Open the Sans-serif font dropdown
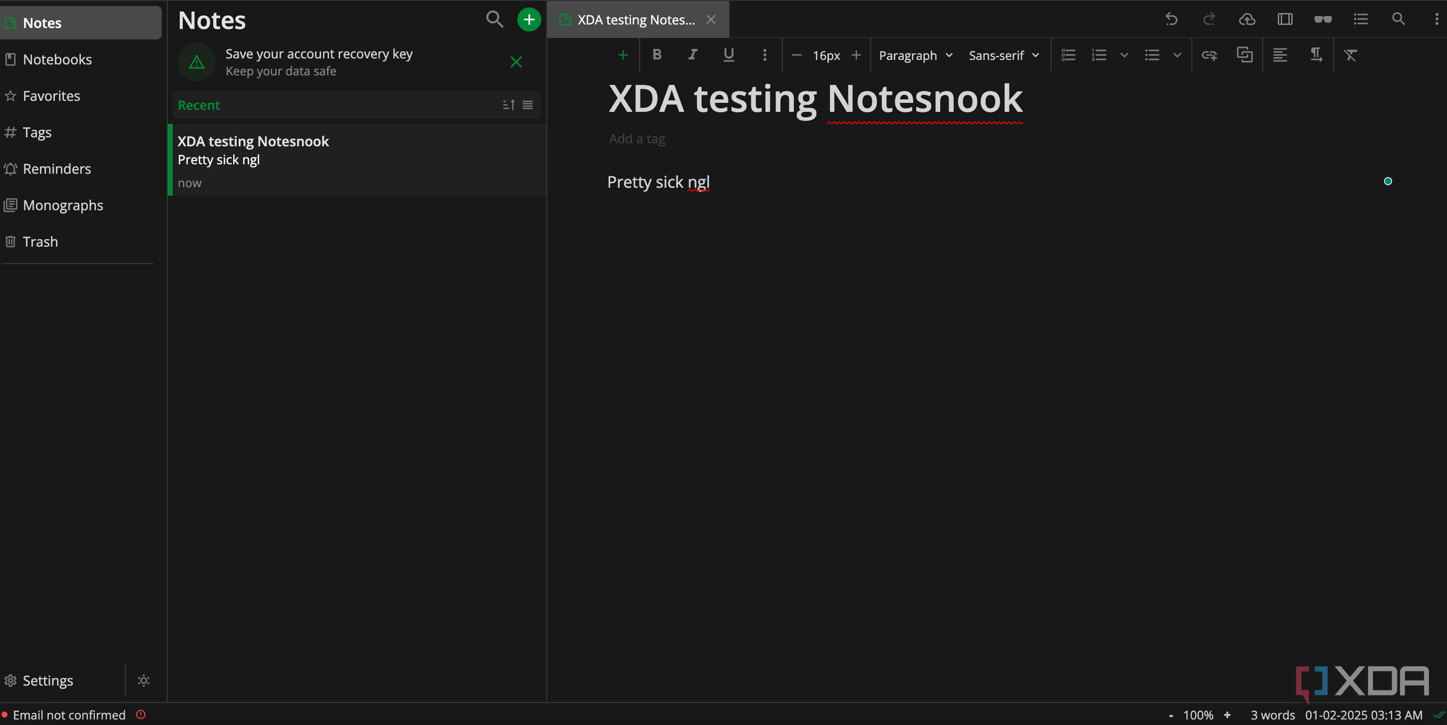 click(x=1004, y=55)
